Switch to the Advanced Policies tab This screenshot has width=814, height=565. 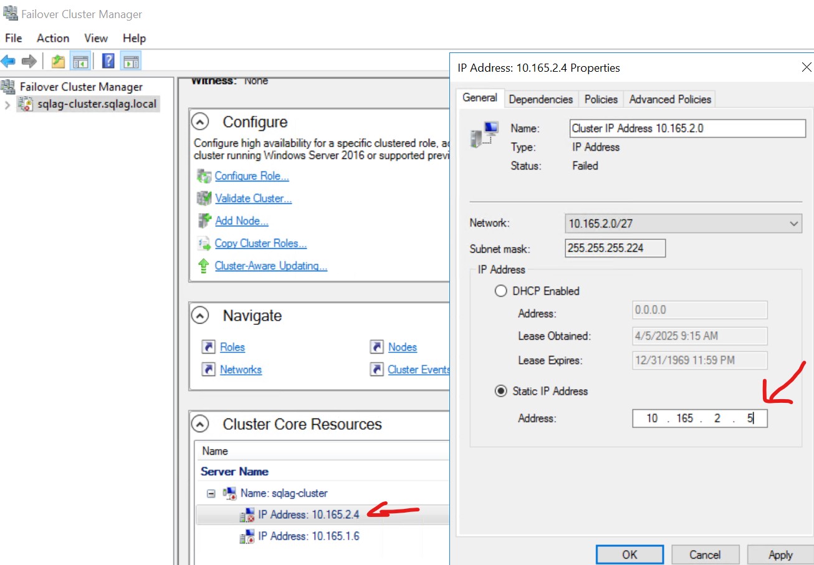click(670, 99)
